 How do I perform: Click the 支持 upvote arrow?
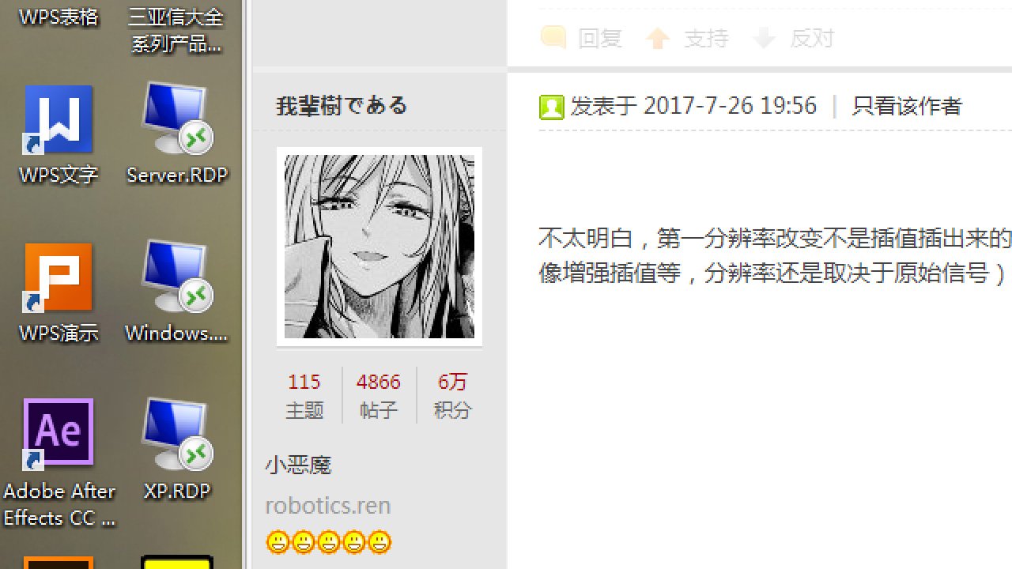[658, 37]
